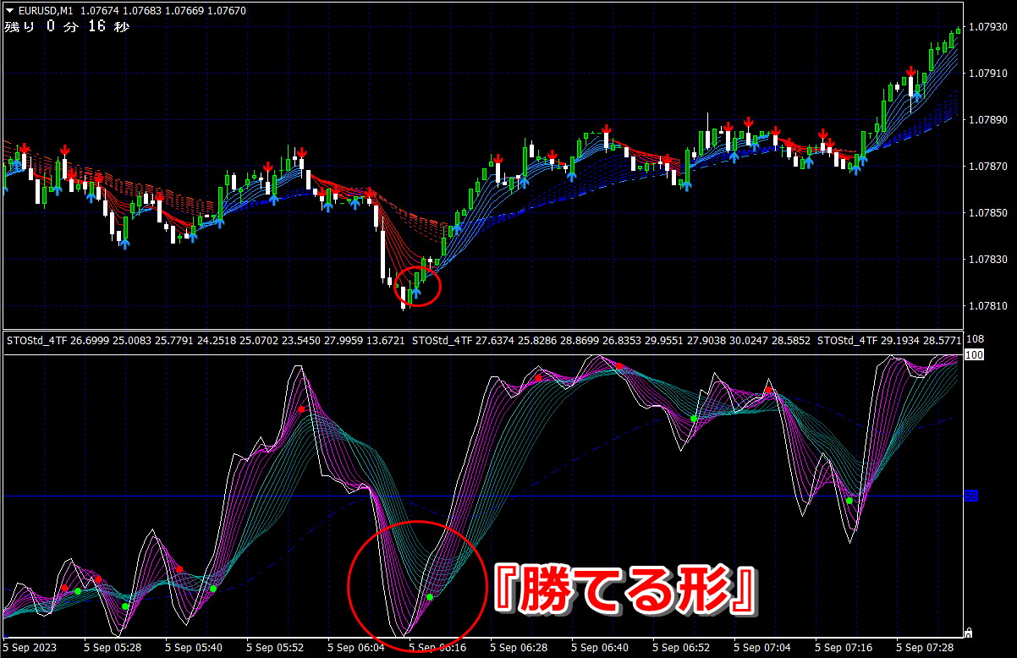Click the red down arrow near 1.07910 high
1017x658 pixels.
coord(910,73)
